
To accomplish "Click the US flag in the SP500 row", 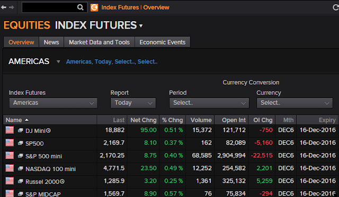I will (10, 143).
